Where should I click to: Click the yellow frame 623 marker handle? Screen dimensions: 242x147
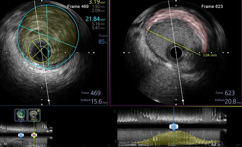[x=34, y=135]
